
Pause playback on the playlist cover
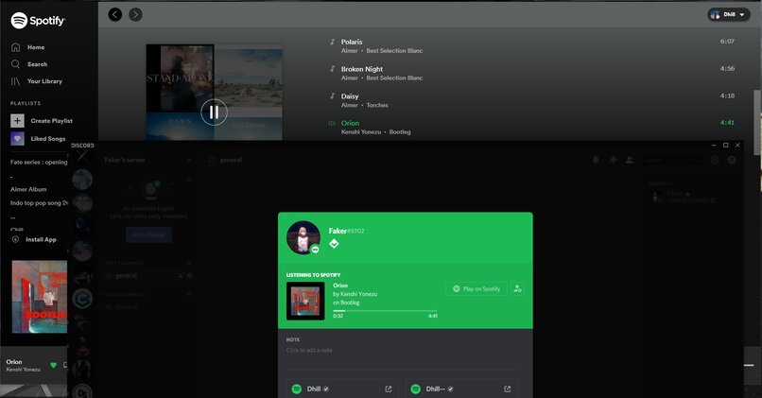(x=214, y=112)
